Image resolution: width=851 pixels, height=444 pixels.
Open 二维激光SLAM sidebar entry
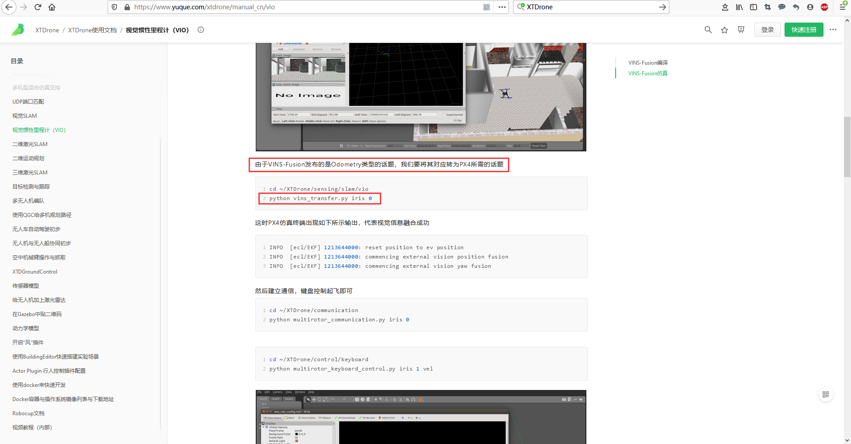(30, 144)
